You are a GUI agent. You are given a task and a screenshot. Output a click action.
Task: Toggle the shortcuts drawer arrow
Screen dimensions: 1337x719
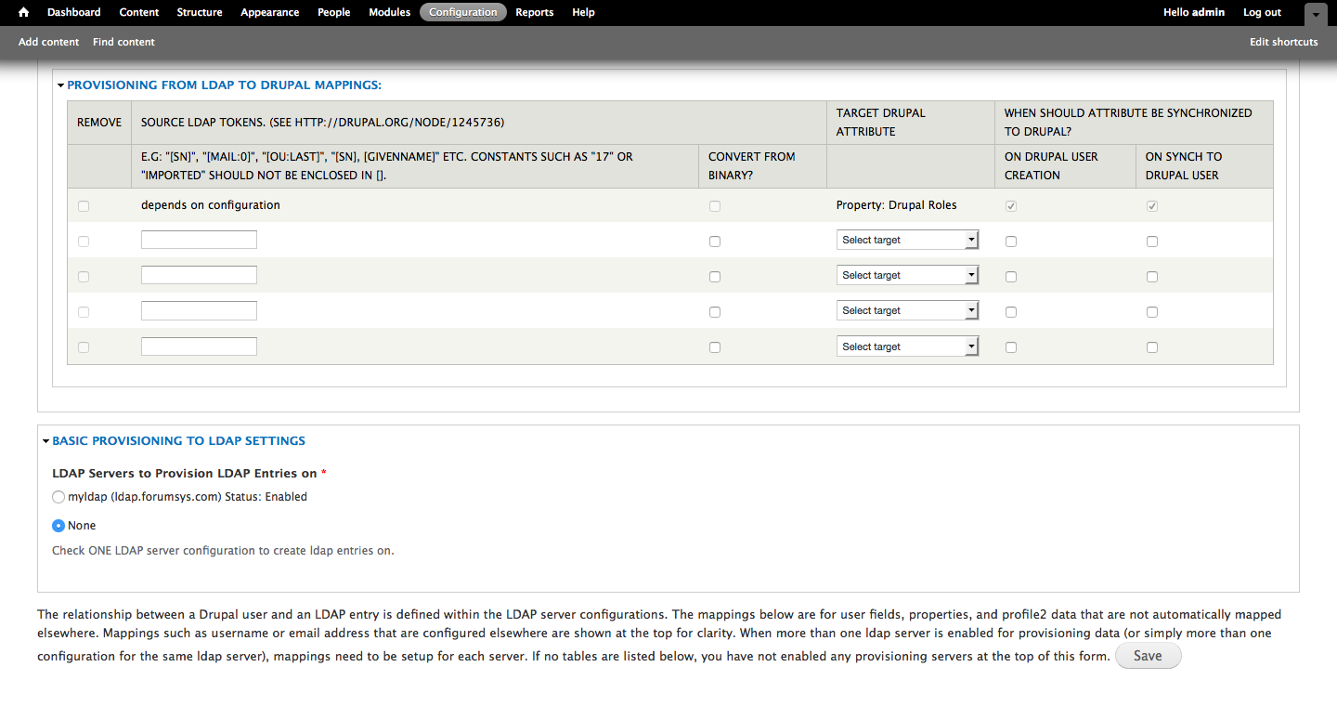point(1316,14)
